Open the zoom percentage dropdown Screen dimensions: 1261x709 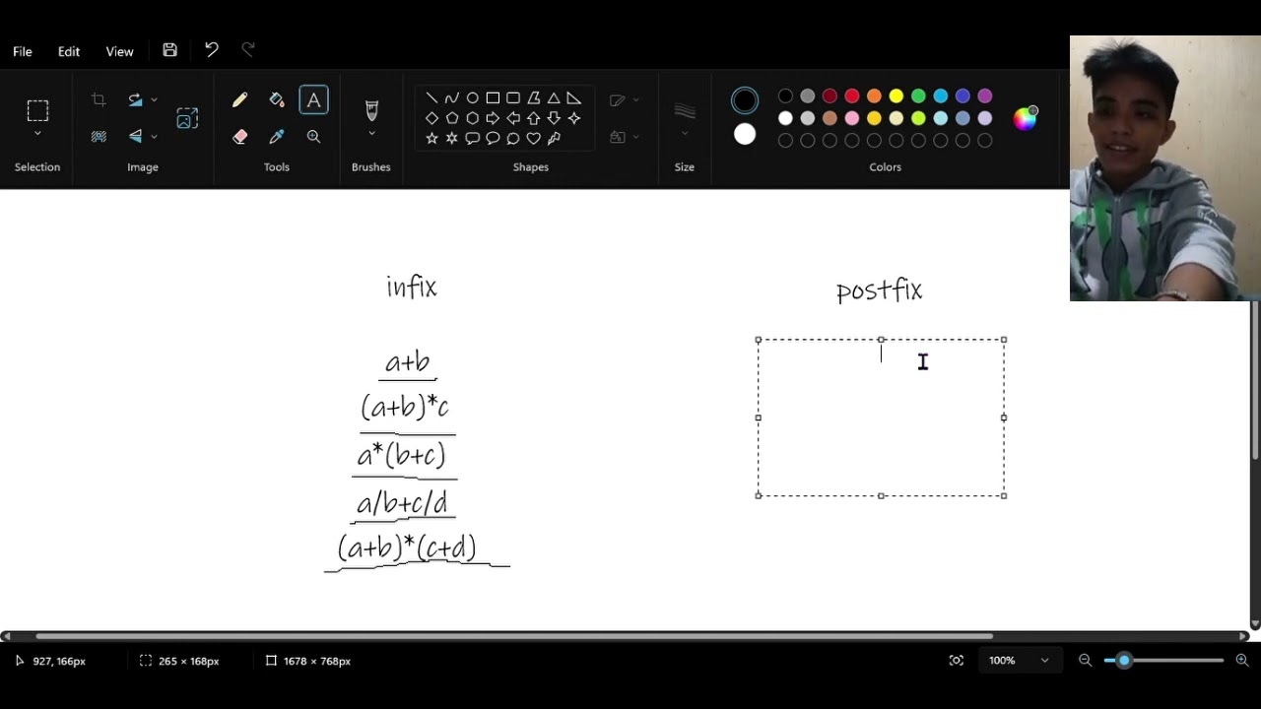point(1044,661)
